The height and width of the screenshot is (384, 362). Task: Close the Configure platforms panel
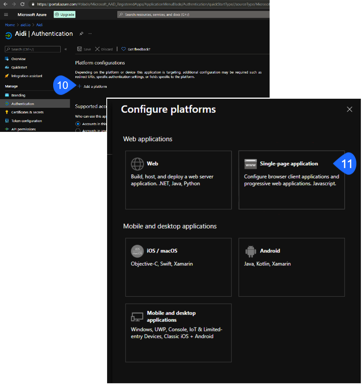(x=350, y=109)
